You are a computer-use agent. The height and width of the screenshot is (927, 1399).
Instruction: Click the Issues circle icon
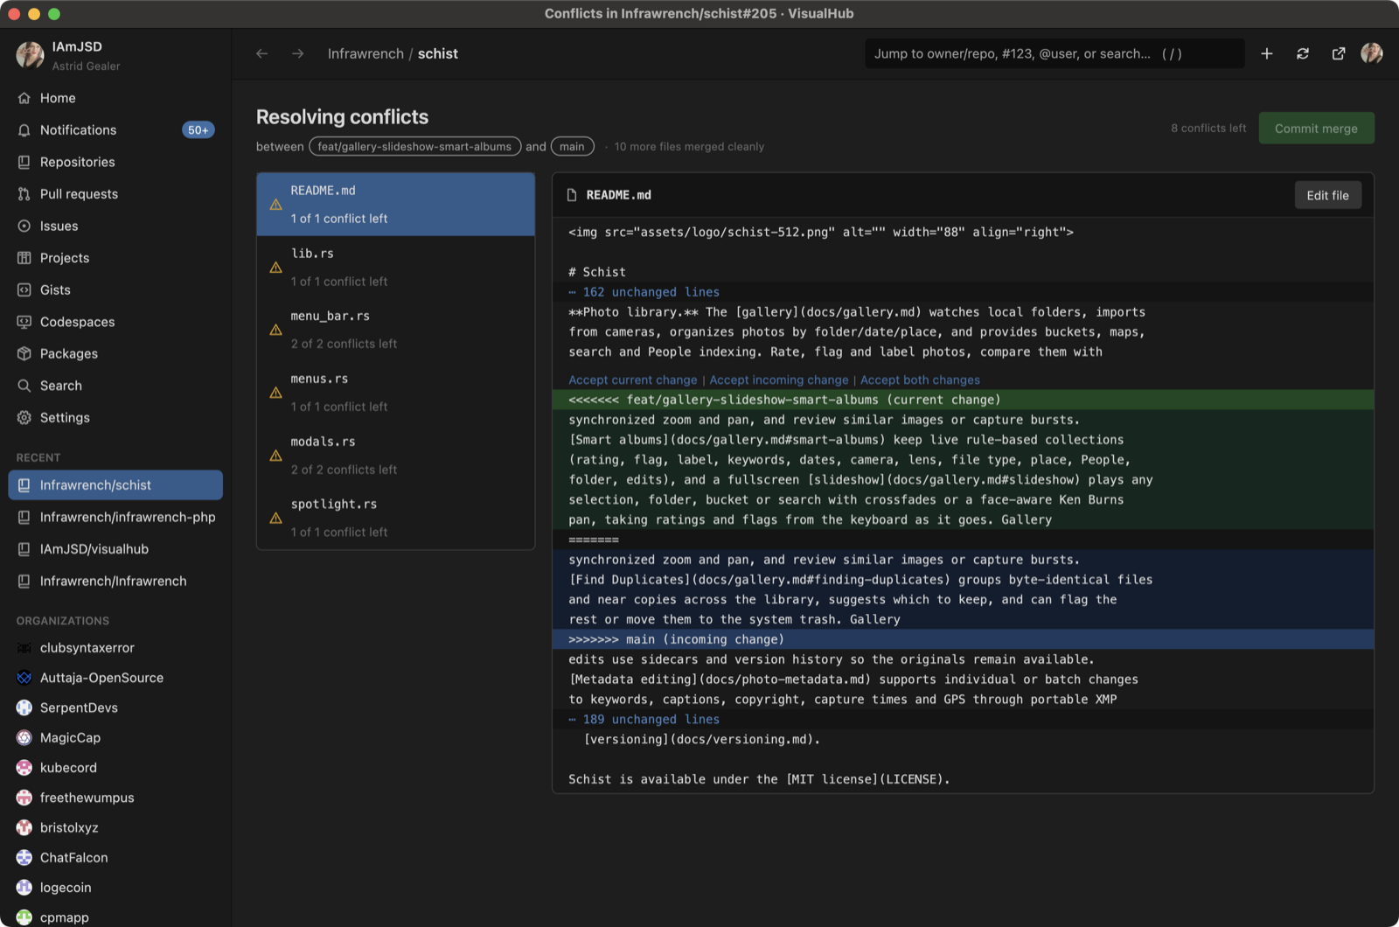click(x=24, y=226)
